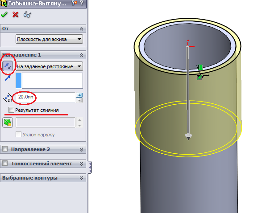This screenshot has height=213, width=270.
Task: Toggle the draft on/off button
Action: coord(8,123)
